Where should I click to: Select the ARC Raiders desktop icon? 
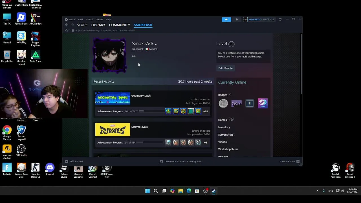click(x=36, y=19)
